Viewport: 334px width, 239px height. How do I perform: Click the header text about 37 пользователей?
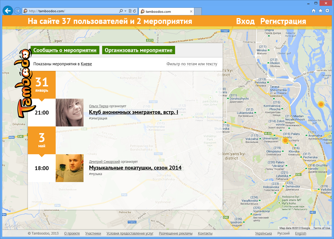110,21
